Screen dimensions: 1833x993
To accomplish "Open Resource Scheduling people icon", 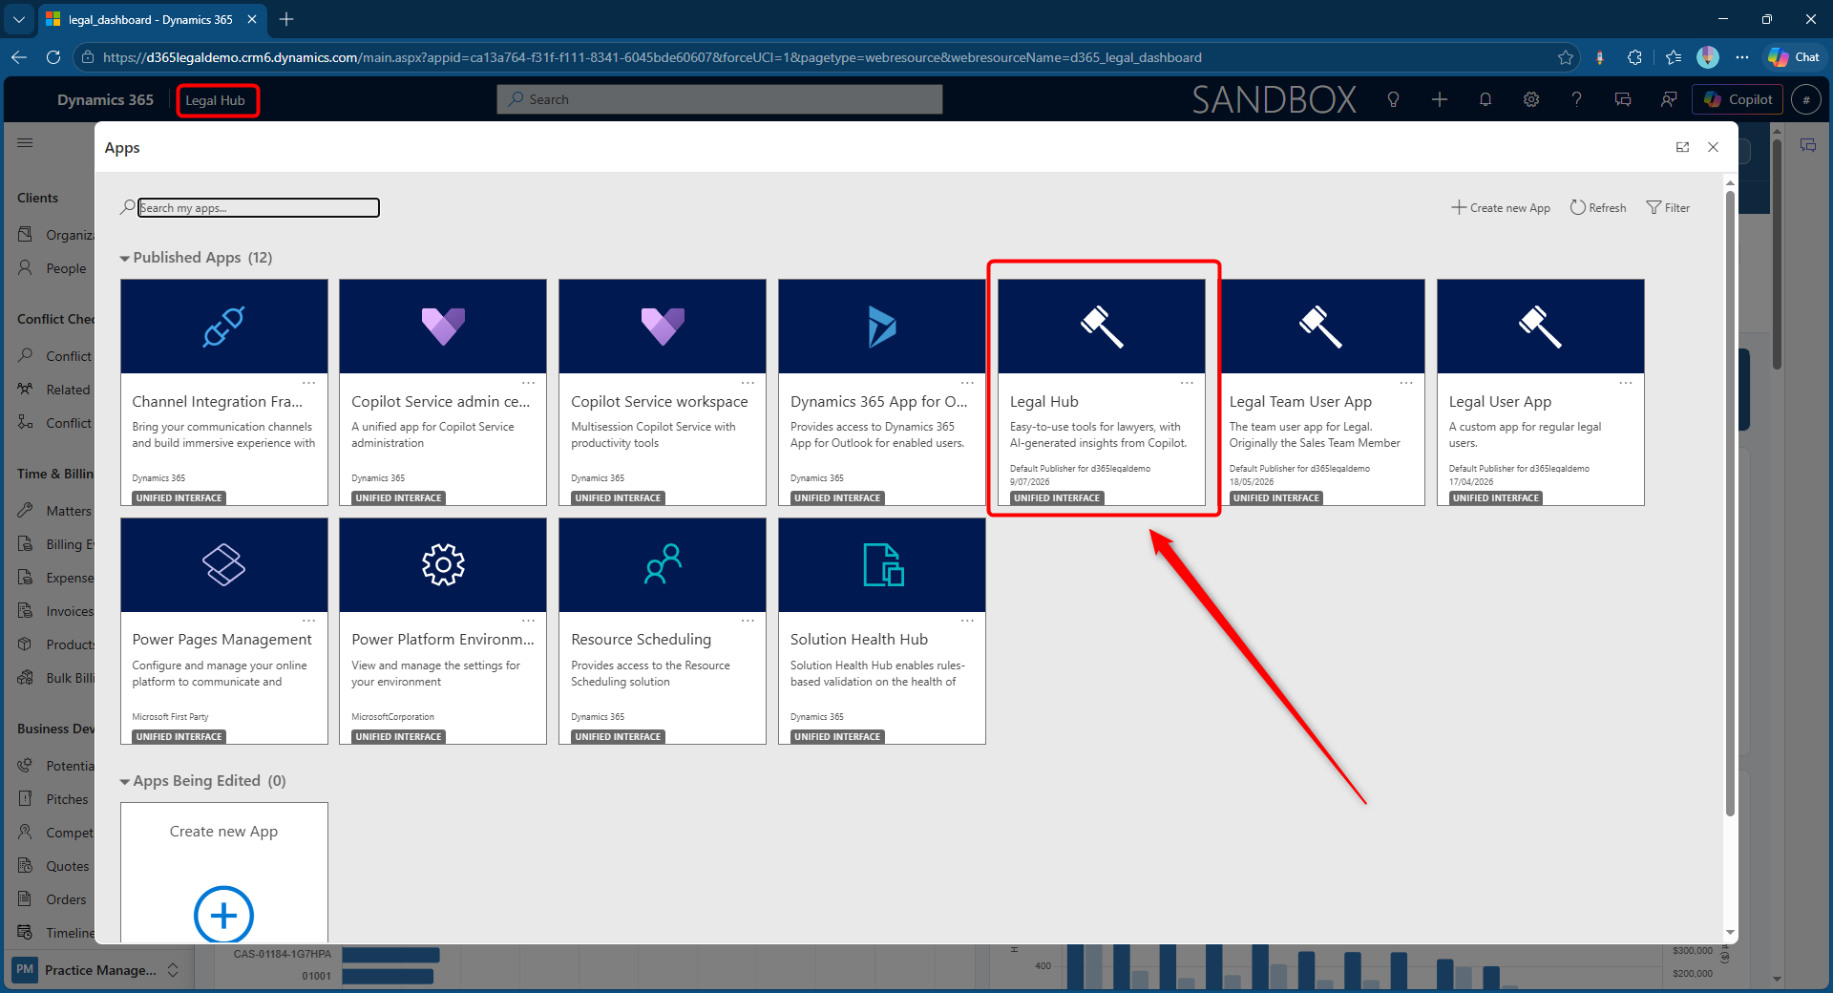I will tap(663, 565).
